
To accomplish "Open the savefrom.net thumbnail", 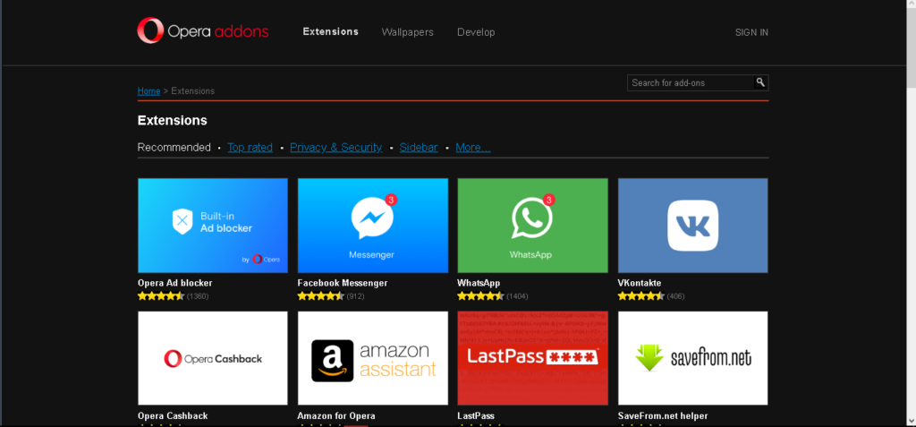I will click(693, 358).
